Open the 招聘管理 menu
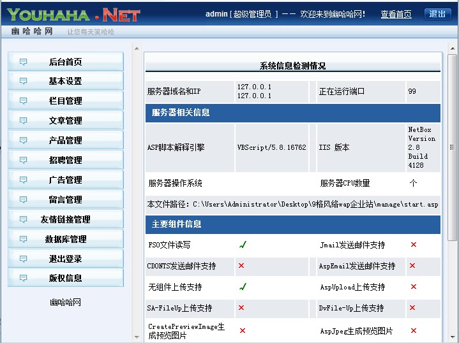Image resolution: width=459 pixels, height=343 pixels. (x=66, y=160)
